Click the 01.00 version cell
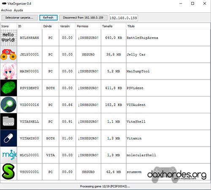The image size is (211, 190). (x=67, y=138)
